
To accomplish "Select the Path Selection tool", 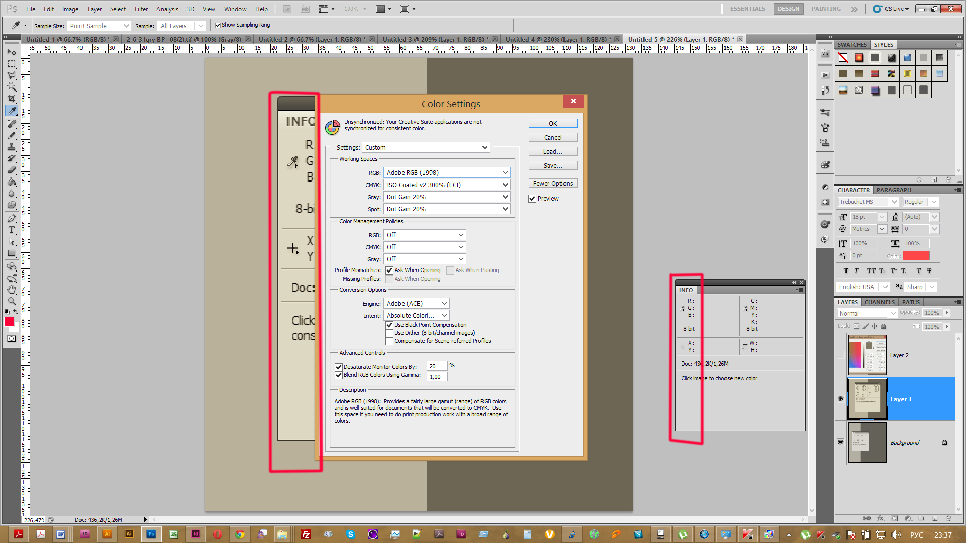I will [12, 241].
